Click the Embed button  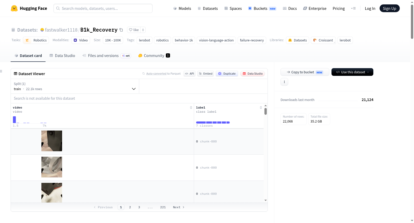point(205,74)
